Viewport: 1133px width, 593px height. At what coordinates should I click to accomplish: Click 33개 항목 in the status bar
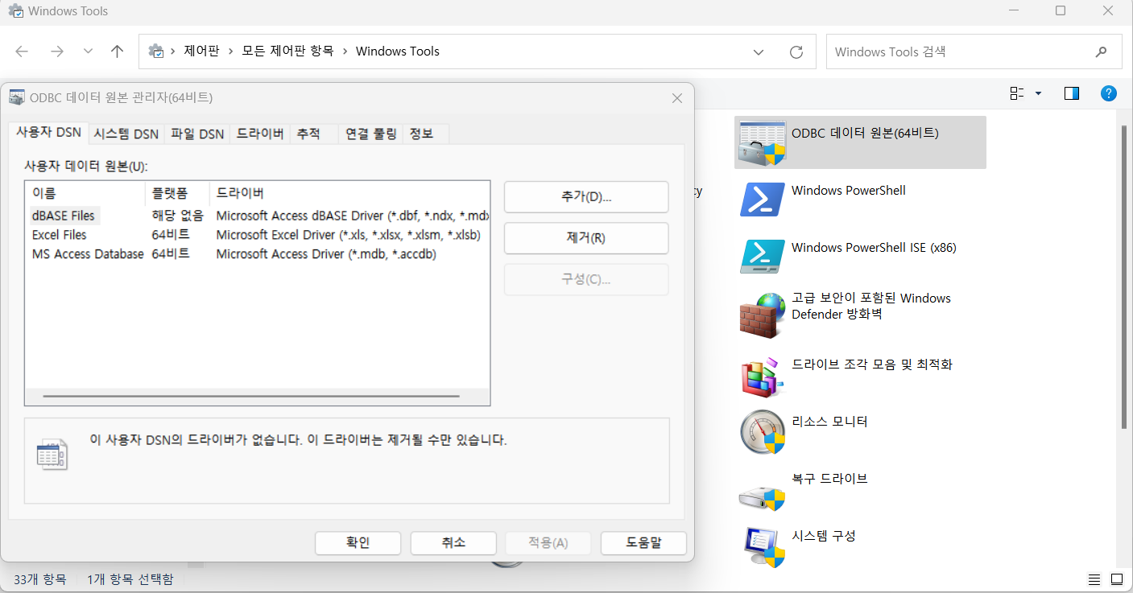[40, 579]
